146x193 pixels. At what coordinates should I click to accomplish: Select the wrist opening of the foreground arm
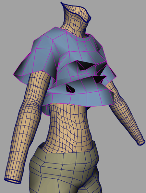tap(13, 181)
